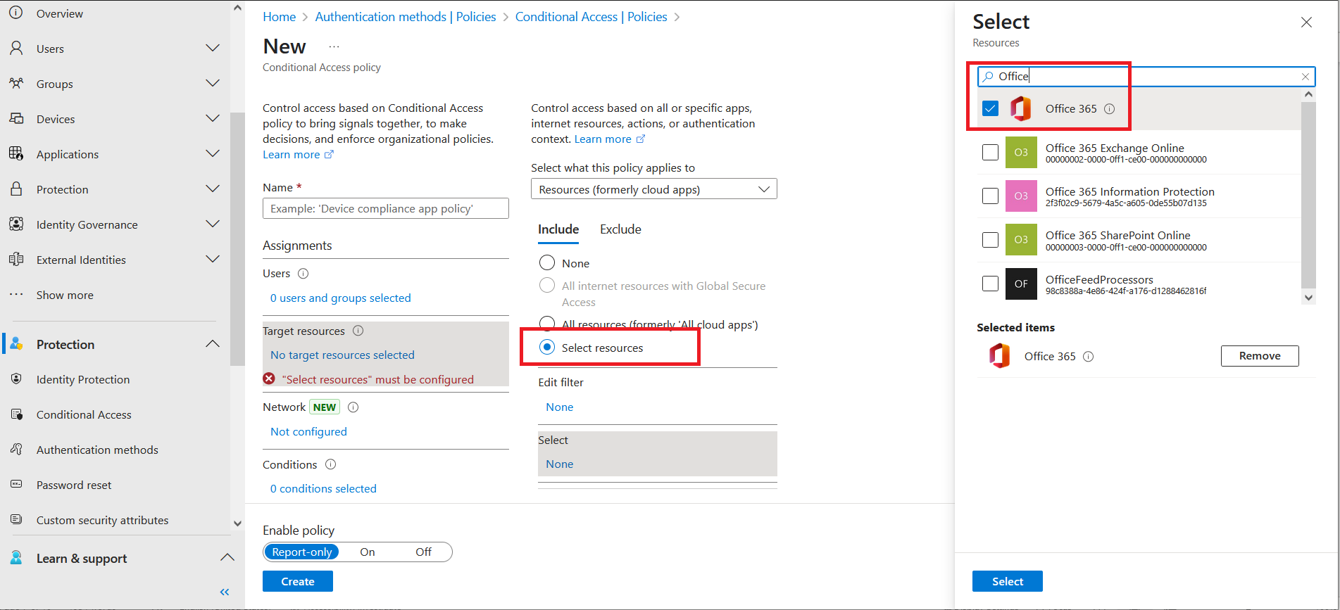Click the Network info icon
Viewport: 1340px width, 610px height.
(x=353, y=407)
